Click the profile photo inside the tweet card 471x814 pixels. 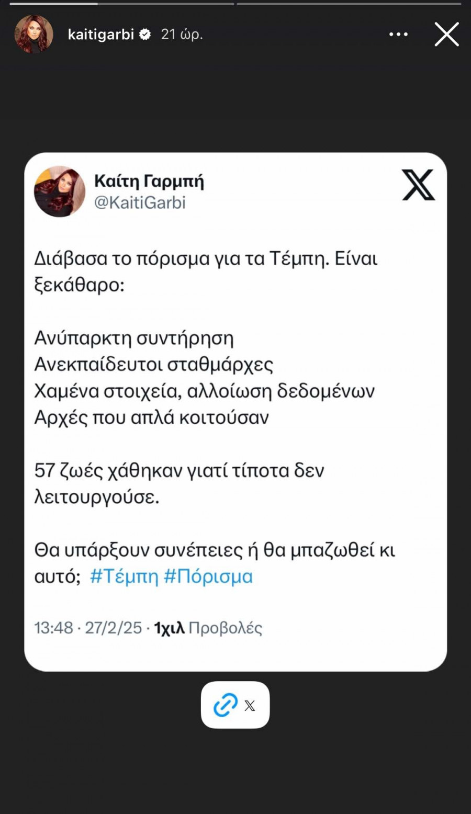coord(60,191)
